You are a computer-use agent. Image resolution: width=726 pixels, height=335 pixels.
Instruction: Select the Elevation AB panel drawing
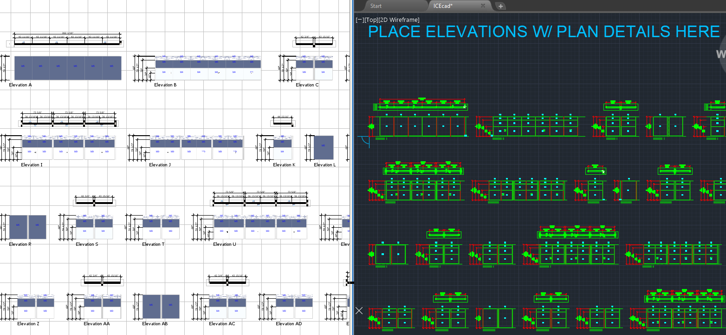coord(161,306)
